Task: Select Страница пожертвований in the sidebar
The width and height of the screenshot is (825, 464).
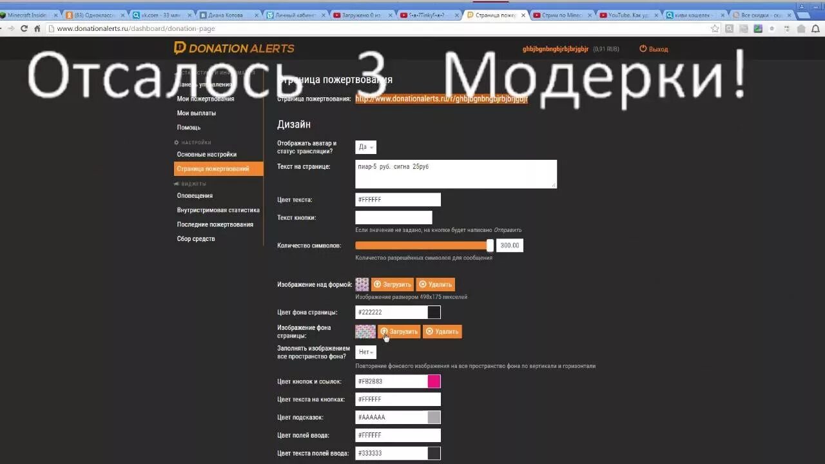Action: [x=218, y=169]
